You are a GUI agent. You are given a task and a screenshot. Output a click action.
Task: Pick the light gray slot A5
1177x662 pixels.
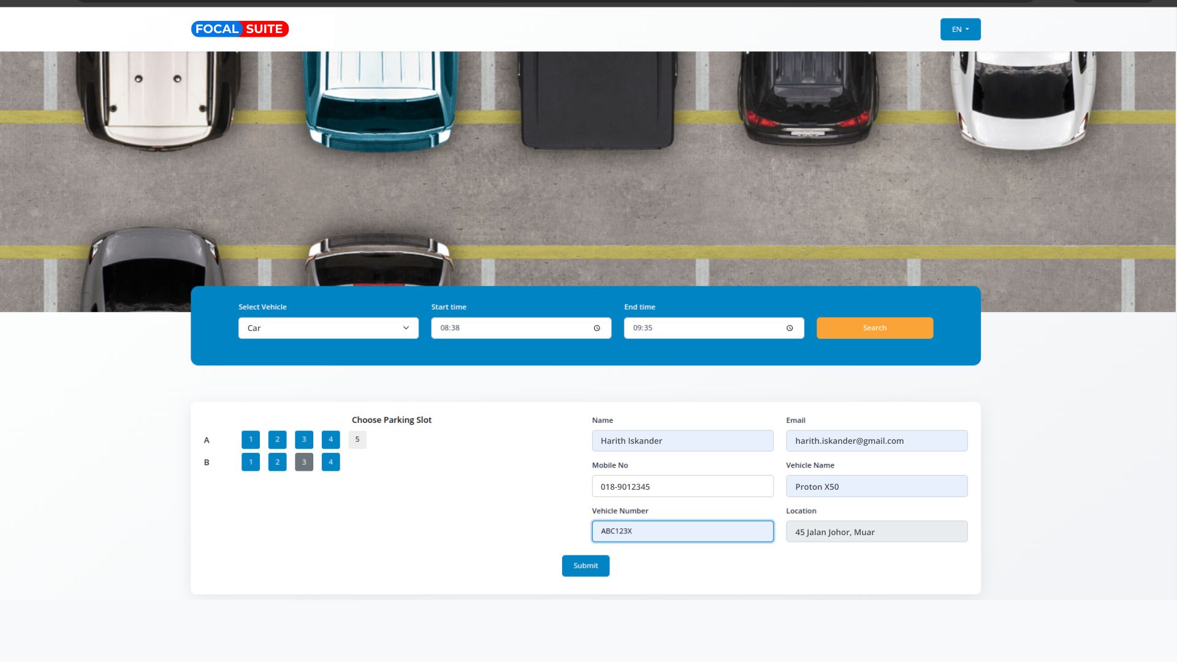pyautogui.click(x=357, y=439)
